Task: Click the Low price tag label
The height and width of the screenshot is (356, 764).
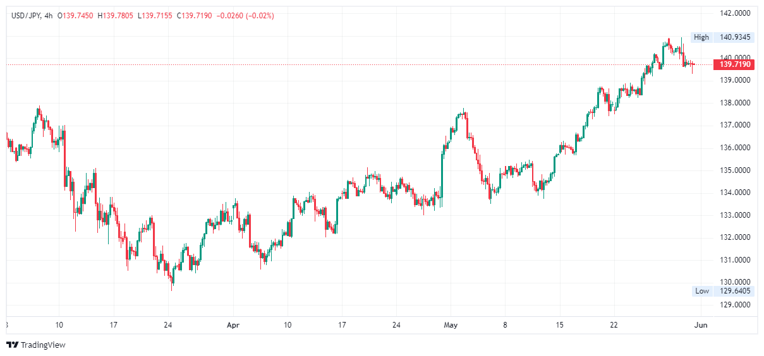Action: pyautogui.click(x=701, y=291)
